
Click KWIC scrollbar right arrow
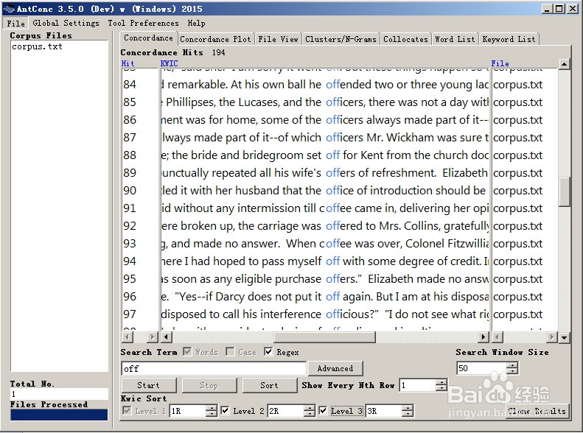coord(483,337)
